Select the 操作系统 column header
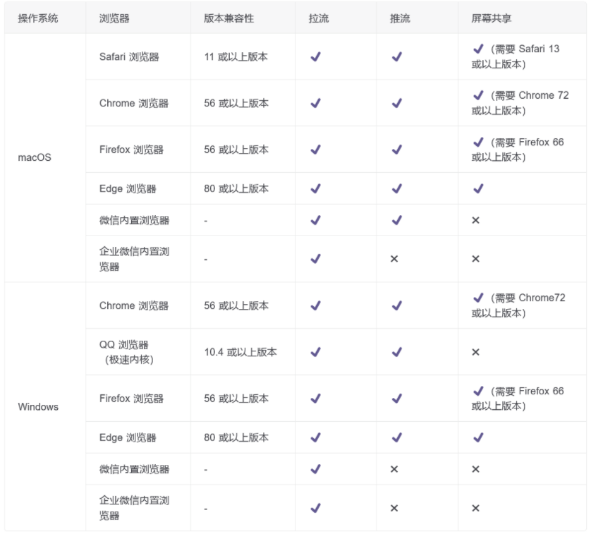Image resolution: width=591 pixels, height=534 pixels. pos(38,18)
